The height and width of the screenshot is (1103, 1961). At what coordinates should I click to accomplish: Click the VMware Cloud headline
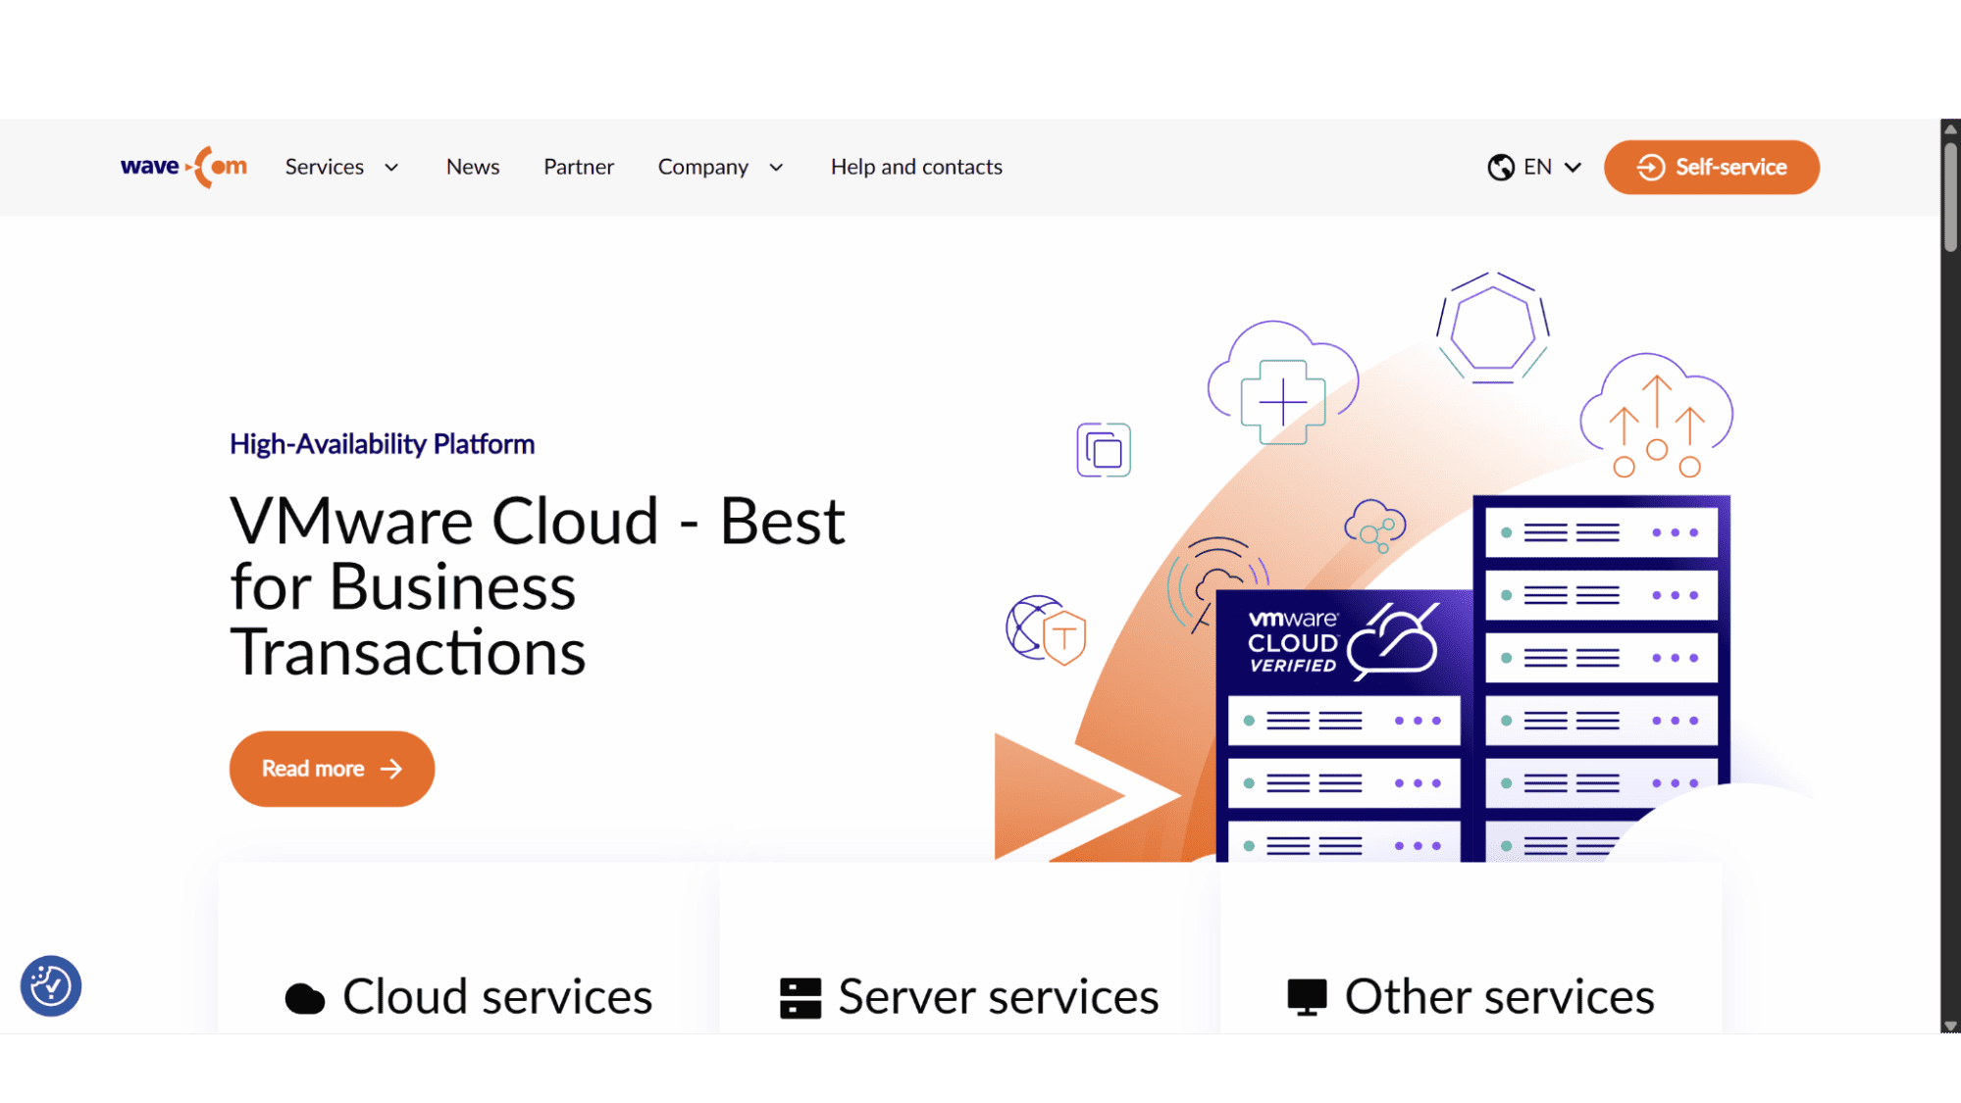coord(538,586)
